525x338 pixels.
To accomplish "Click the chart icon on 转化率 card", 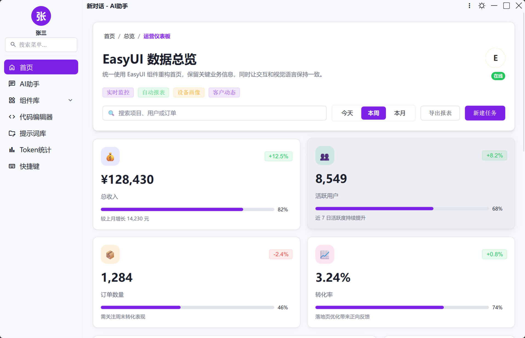I will click(x=325, y=254).
